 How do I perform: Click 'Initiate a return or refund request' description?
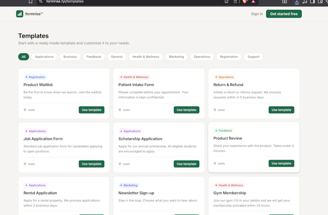coord(247,95)
